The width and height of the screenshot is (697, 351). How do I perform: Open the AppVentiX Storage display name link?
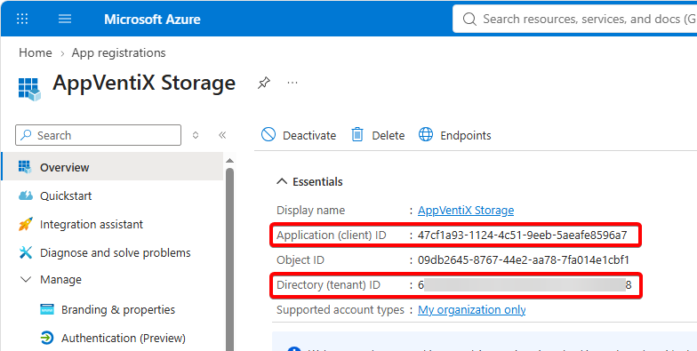[466, 210]
